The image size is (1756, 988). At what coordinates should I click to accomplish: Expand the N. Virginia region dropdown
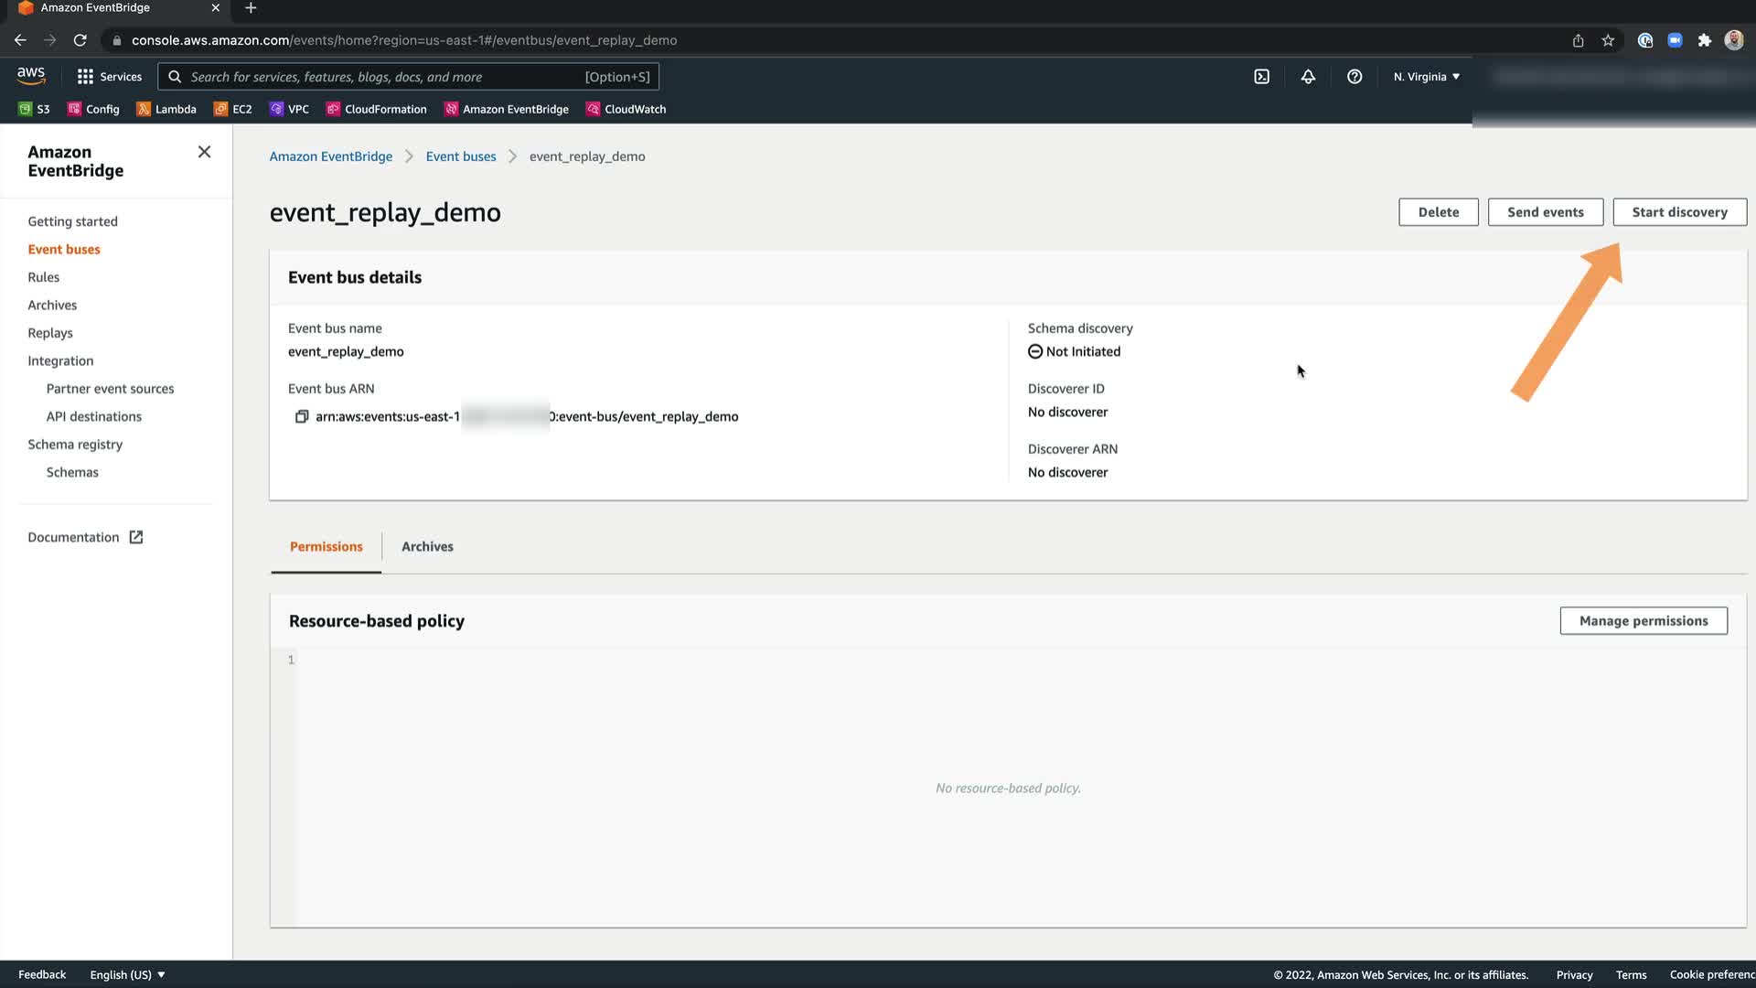point(1426,77)
